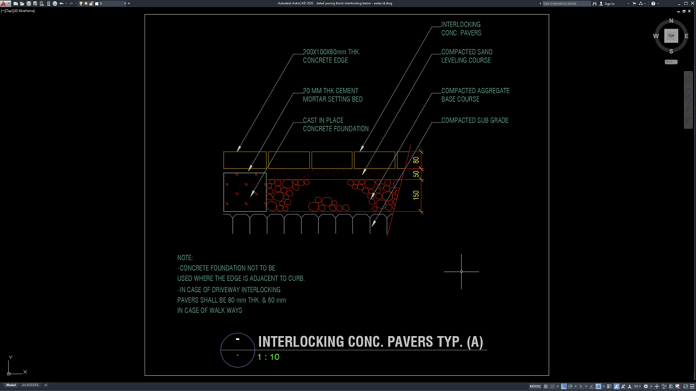Open the layer dropdown showing layer 0
This screenshot has height=391, width=696.
111,3
